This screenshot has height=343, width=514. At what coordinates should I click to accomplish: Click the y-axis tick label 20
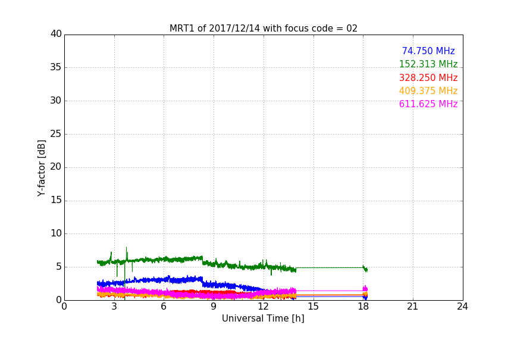pos(56,167)
